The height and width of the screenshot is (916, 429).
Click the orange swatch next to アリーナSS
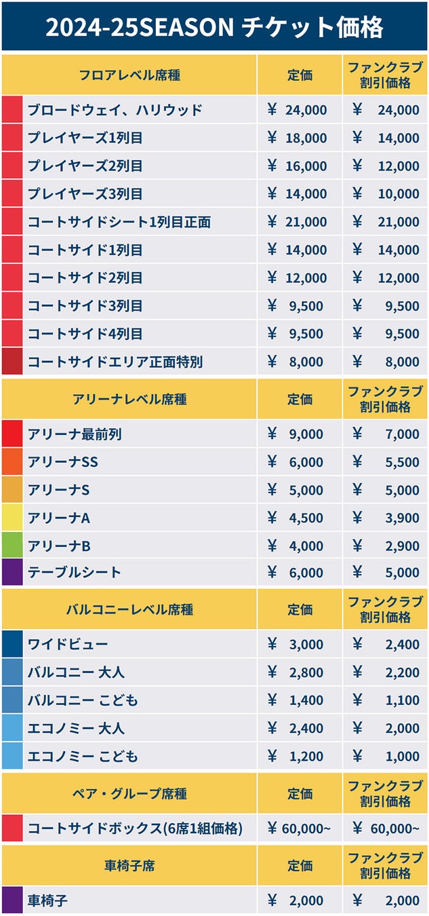(x=12, y=461)
